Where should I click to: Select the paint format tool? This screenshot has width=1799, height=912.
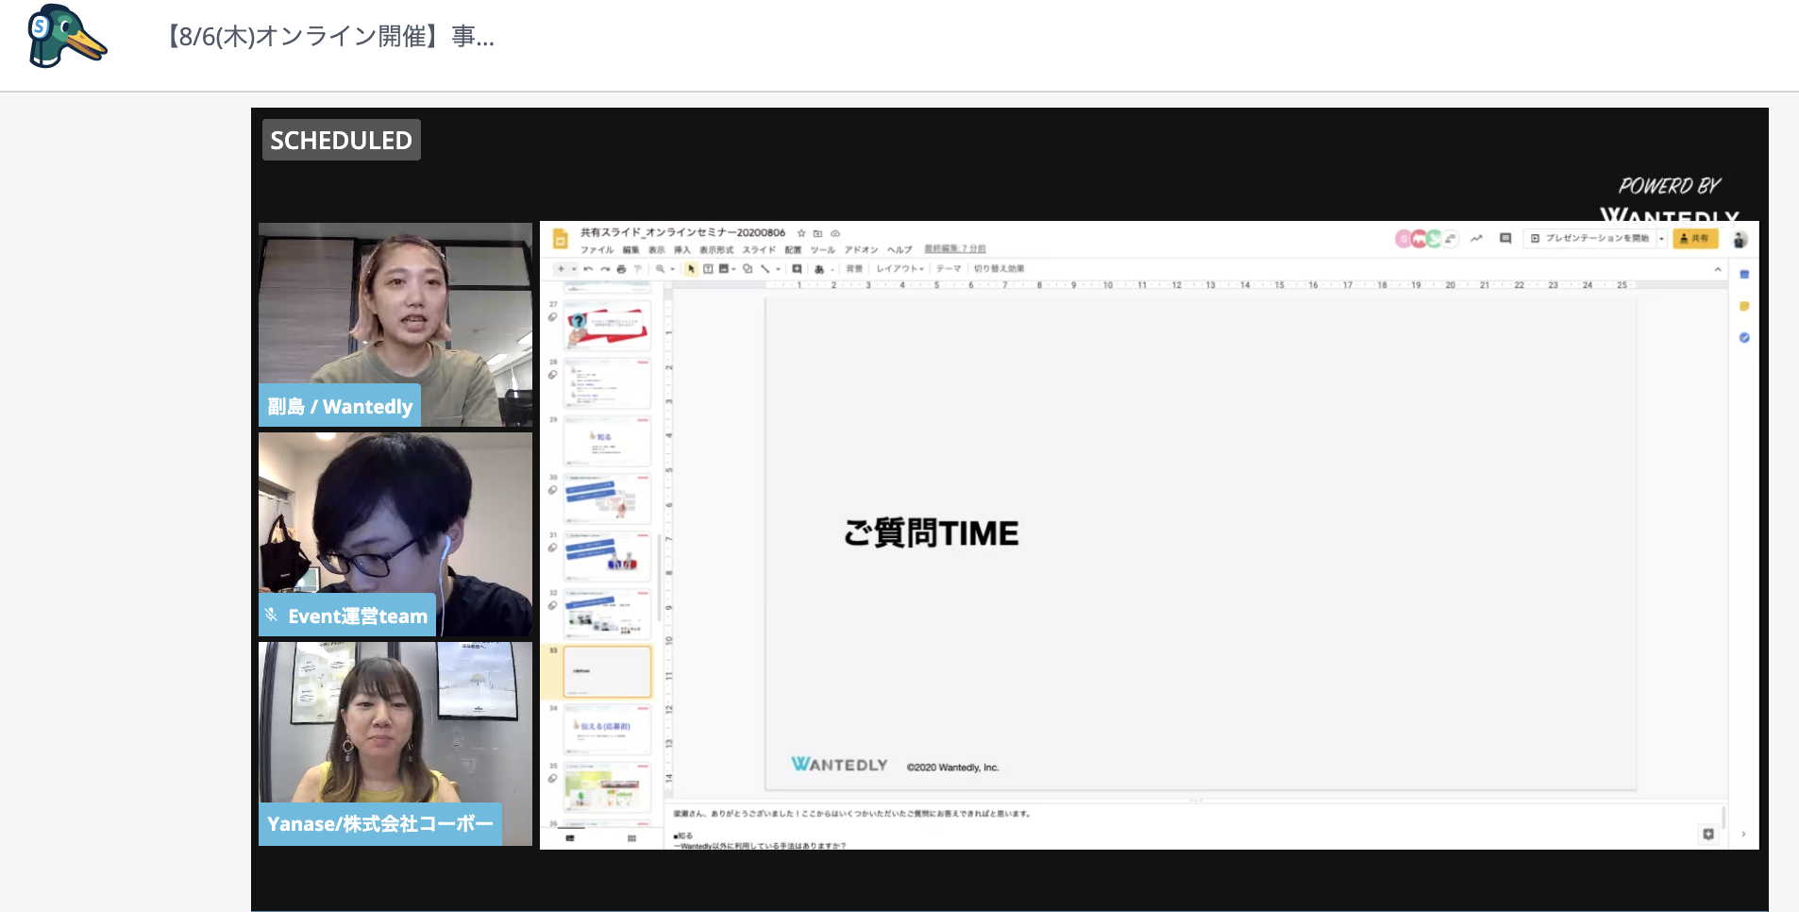638,269
